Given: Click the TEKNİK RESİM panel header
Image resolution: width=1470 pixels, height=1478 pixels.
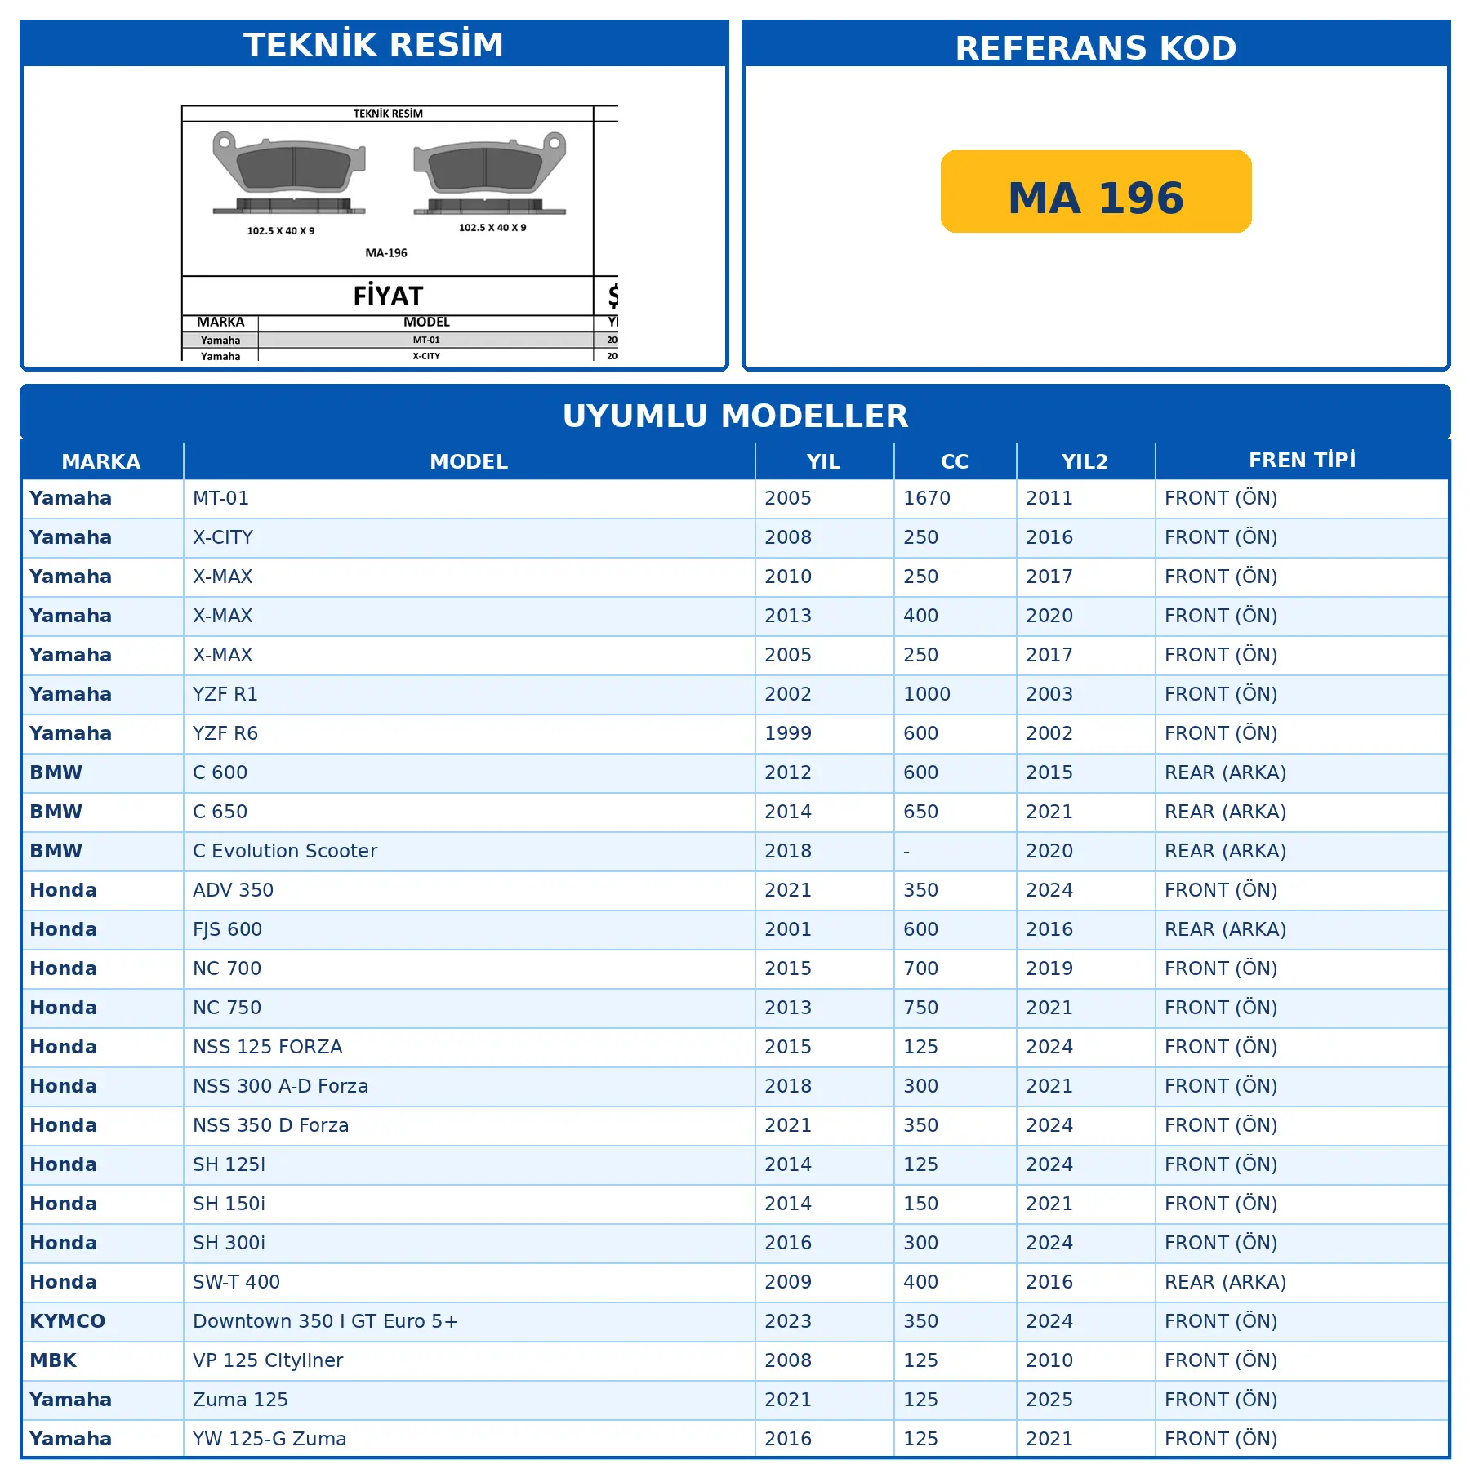Looking at the screenshot, I should (374, 45).
